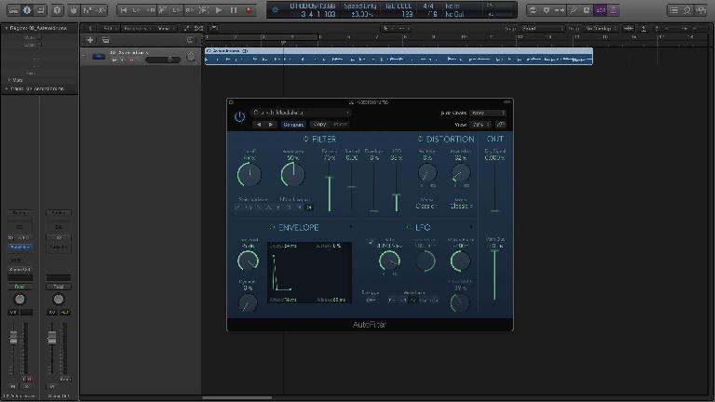
Task: Open the Mixer and Editors button group
Action: pyautogui.click(x=94, y=9)
